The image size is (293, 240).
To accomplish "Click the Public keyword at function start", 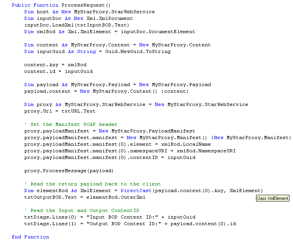I will (21, 5).
